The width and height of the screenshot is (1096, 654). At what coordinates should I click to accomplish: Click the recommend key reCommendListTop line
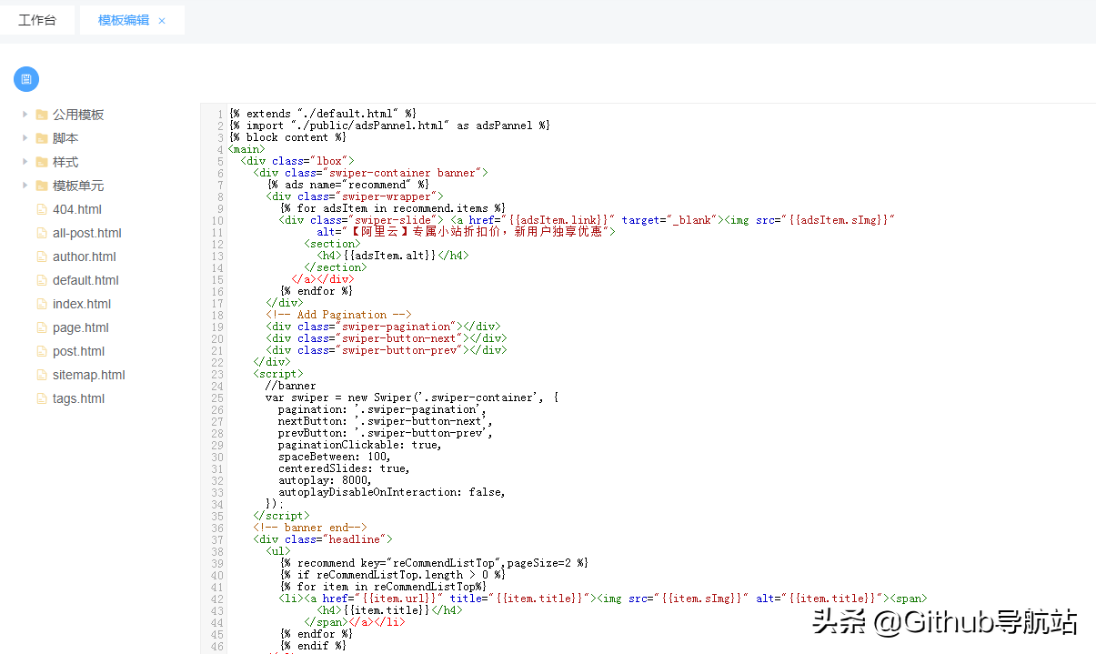[x=435, y=563]
